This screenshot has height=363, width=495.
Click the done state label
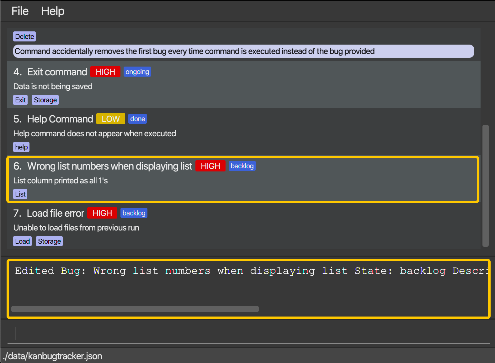(x=138, y=119)
